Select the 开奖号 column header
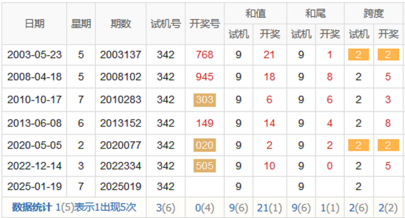Viewport: 405px width, 218px height. [x=204, y=24]
